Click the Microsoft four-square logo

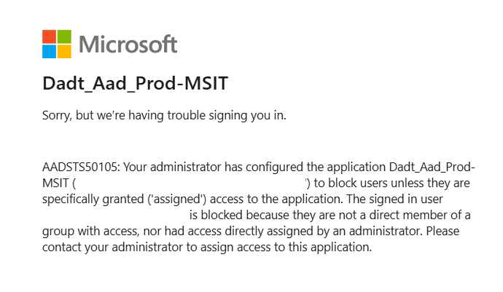click(x=57, y=44)
